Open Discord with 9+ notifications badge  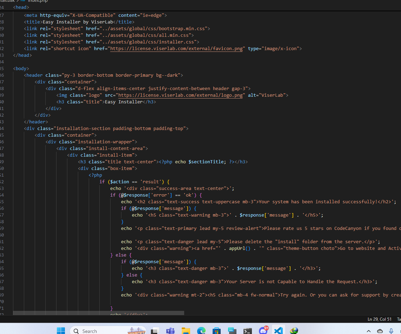tap(263, 330)
